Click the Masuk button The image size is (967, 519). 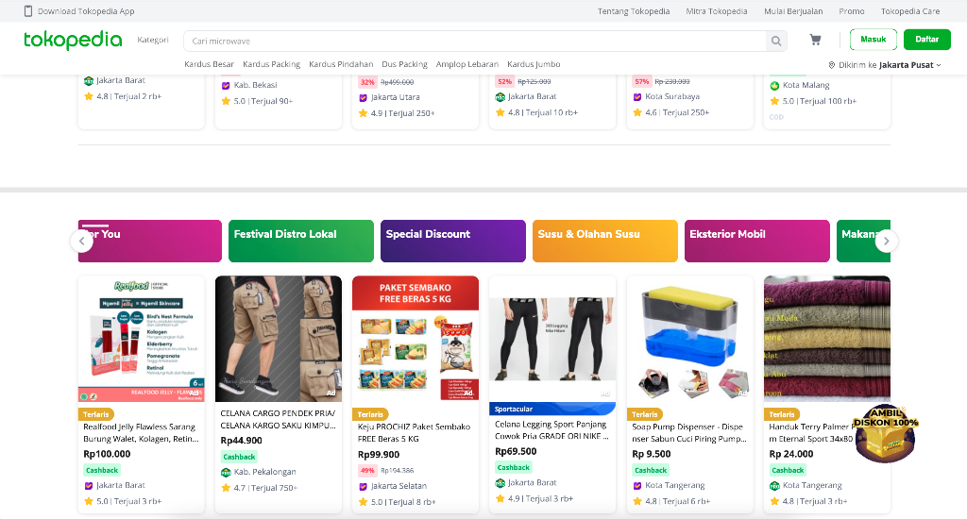tap(874, 40)
